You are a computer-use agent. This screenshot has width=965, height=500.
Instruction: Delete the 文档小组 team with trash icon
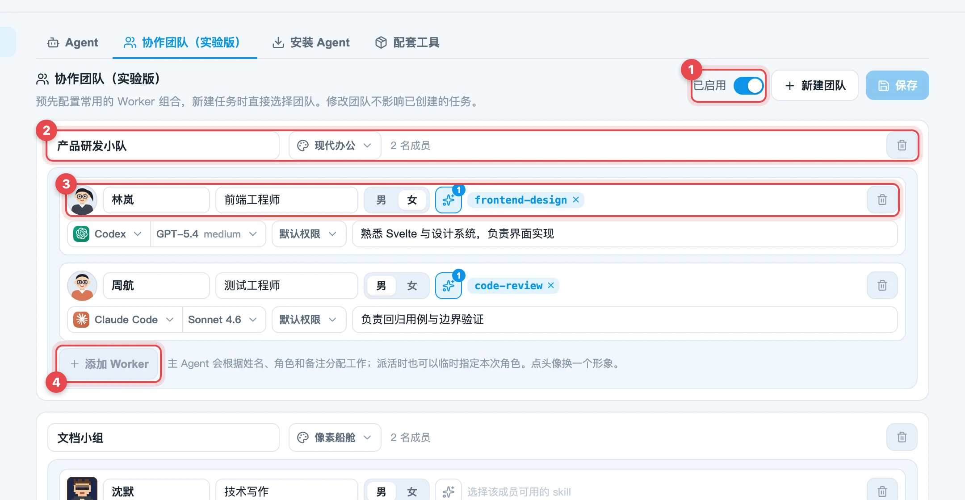pyautogui.click(x=902, y=437)
